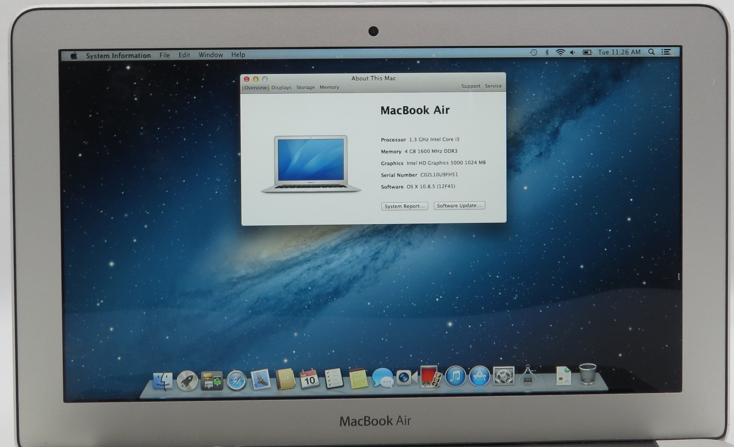The width and height of the screenshot is (734, 447).
Task: Open Reminders checklist icon
Action: click(334, 379)
